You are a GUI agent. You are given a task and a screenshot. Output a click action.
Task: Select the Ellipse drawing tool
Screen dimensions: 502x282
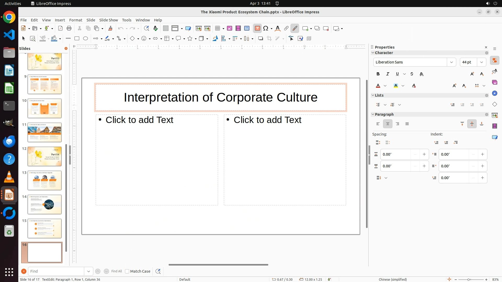pos(85,39)
